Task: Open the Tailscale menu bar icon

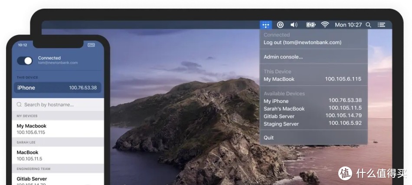Action: 266,25
